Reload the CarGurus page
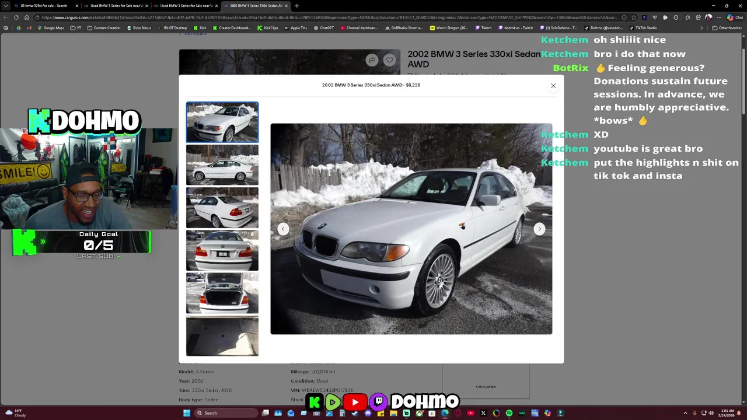This screenshot has width=747, height=420. (x=16, y=17)
